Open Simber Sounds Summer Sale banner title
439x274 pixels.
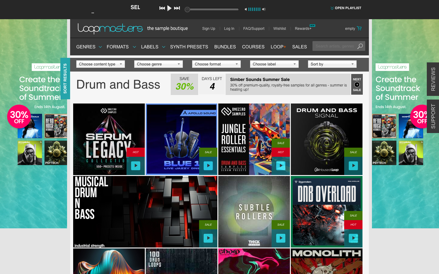point(260,79)
